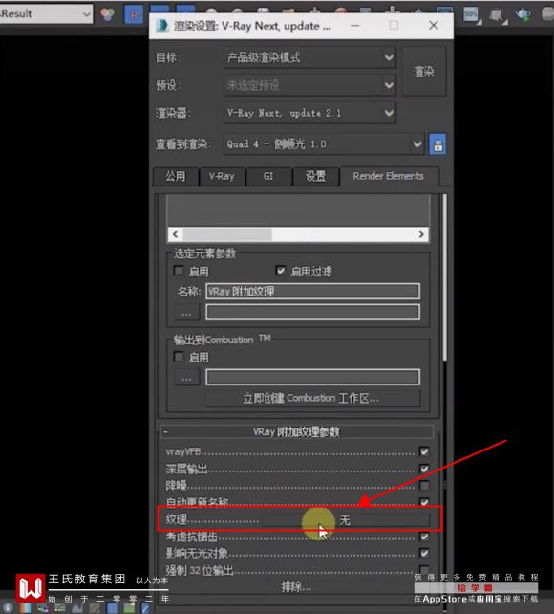Image resolution: width=554 pixels, height=614 pixels.
Task: Toggle the 自动更新名称 checkbox
Action: [424, 501]
